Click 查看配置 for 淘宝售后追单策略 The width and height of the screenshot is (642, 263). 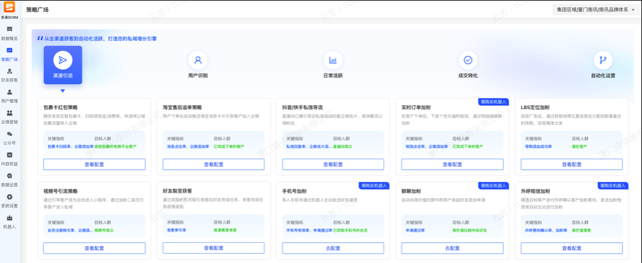coord(213,164)
